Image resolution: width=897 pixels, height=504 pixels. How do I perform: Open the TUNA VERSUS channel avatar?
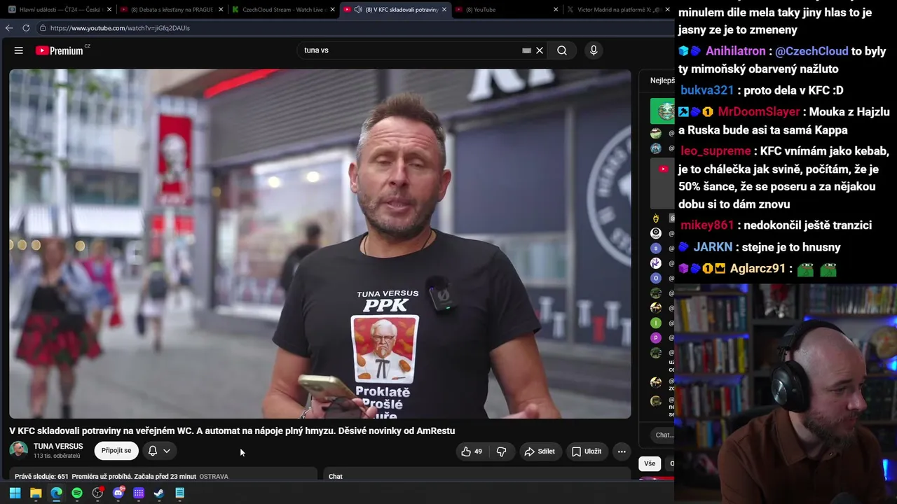[x=18, y=451]
